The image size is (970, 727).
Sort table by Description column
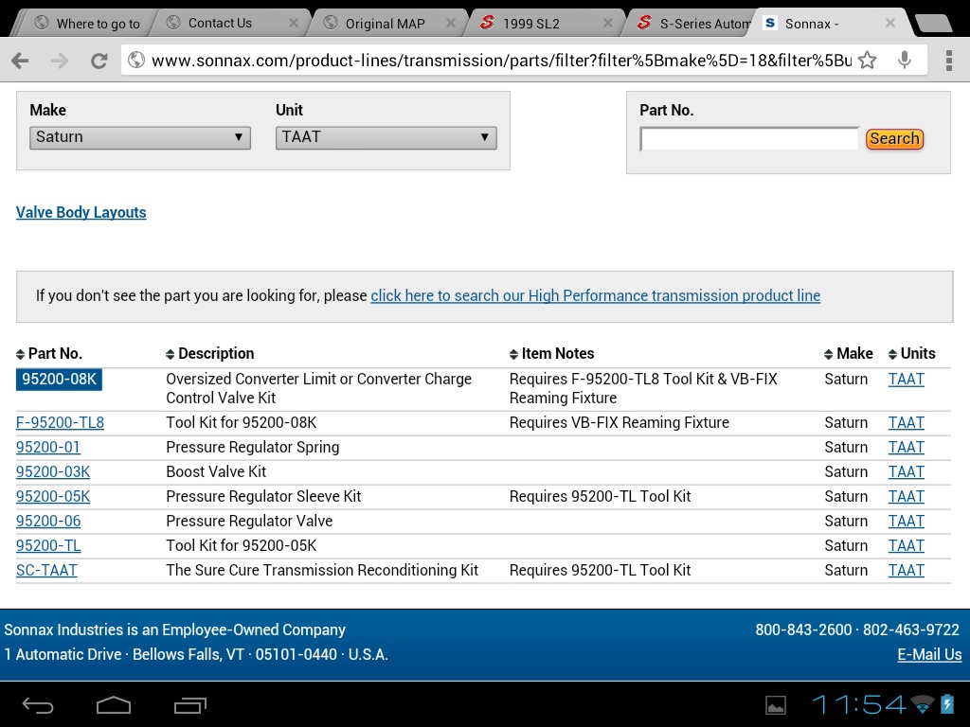pos(209,354)
